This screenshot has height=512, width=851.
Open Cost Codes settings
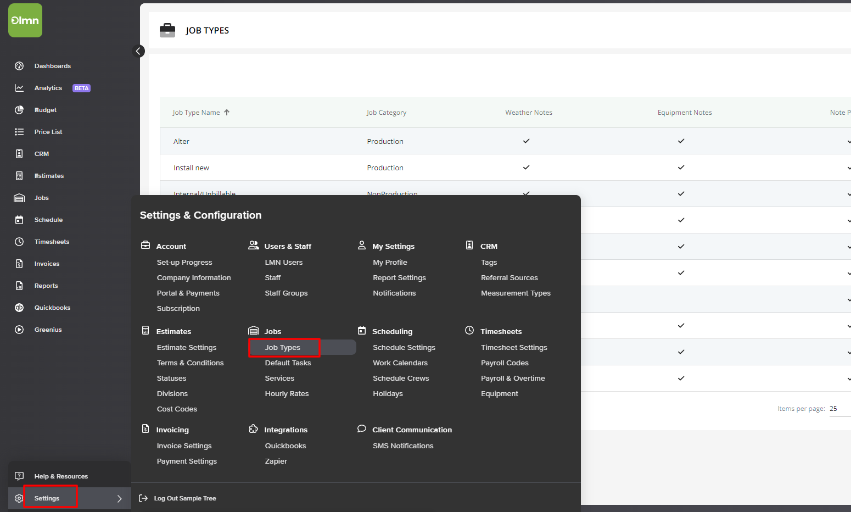tap(177, 409)
